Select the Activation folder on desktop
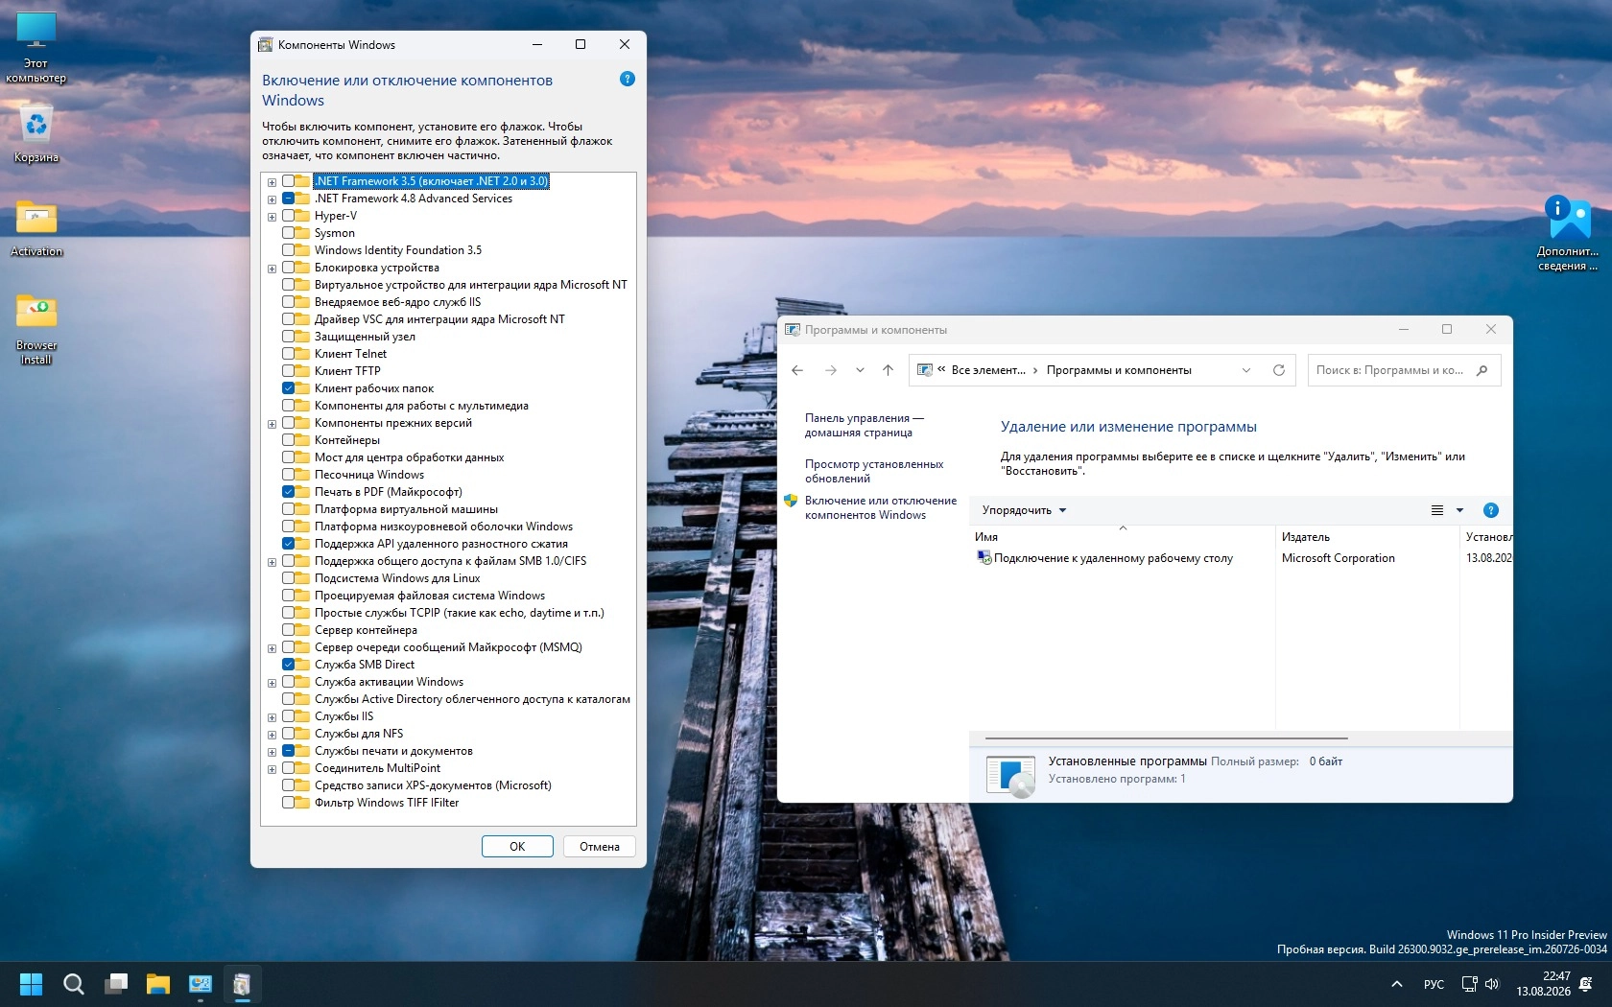Viewport: 1612px width, 1007px height. click(x=36, y=228)
